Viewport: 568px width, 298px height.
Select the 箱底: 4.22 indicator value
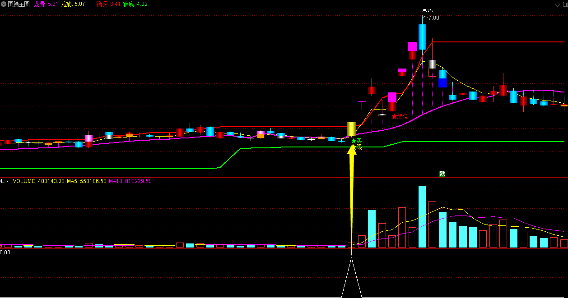135,4
